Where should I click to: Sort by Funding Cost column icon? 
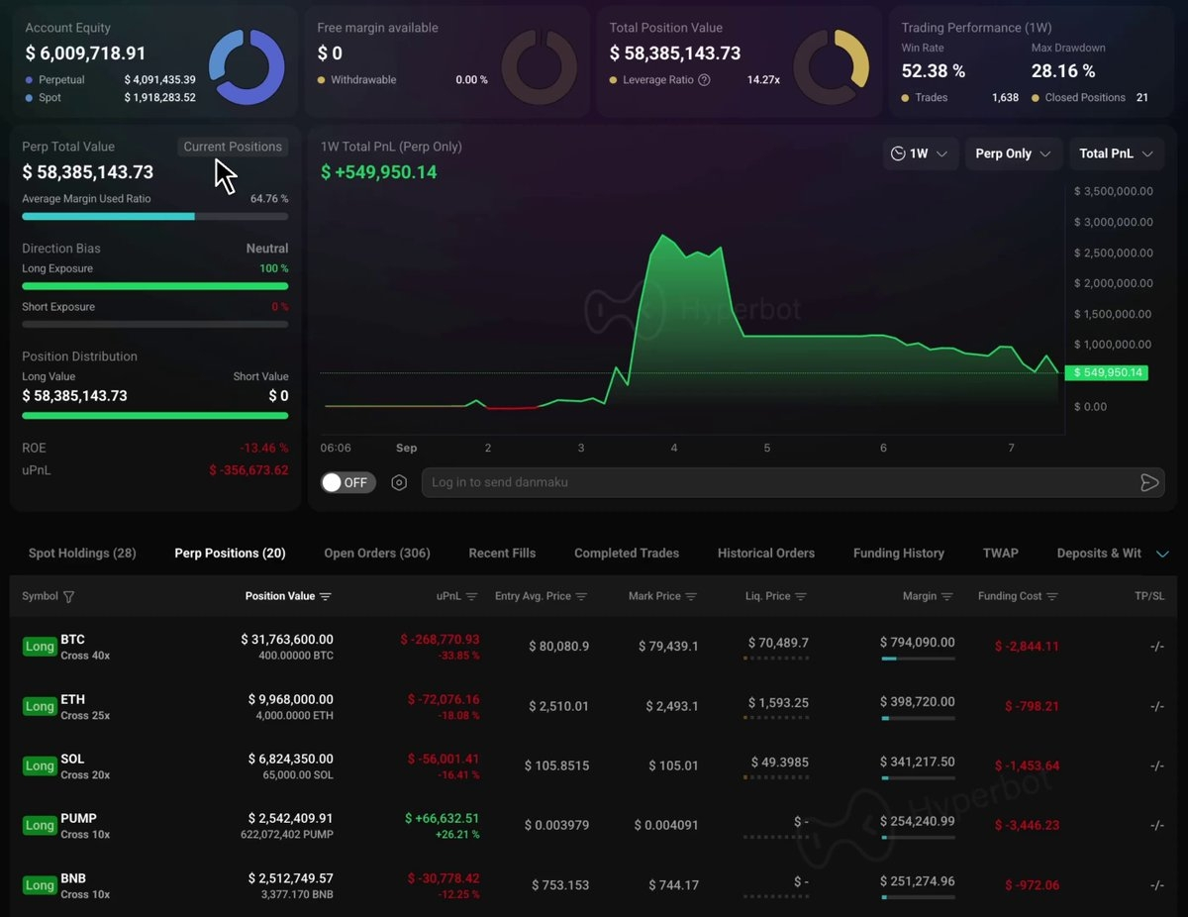1052,596
